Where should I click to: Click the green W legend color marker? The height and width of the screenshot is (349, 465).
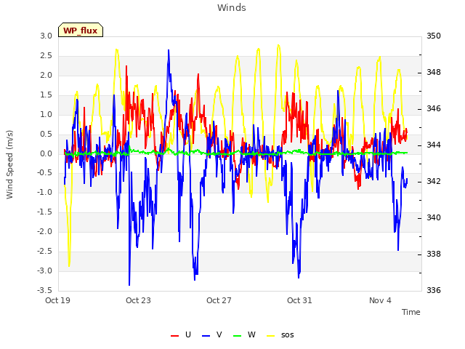coord(238,336)
